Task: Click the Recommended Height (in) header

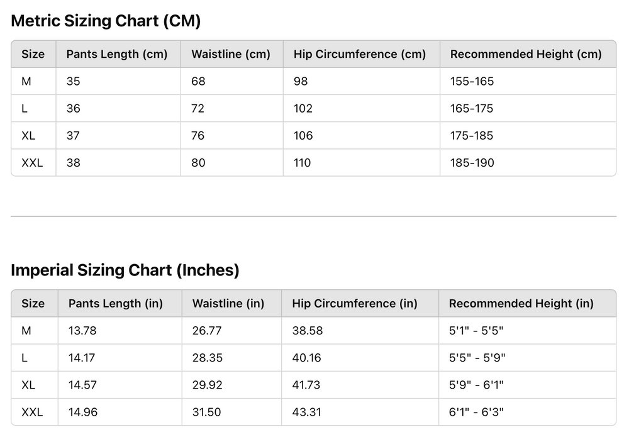Action: pos(521,304)
